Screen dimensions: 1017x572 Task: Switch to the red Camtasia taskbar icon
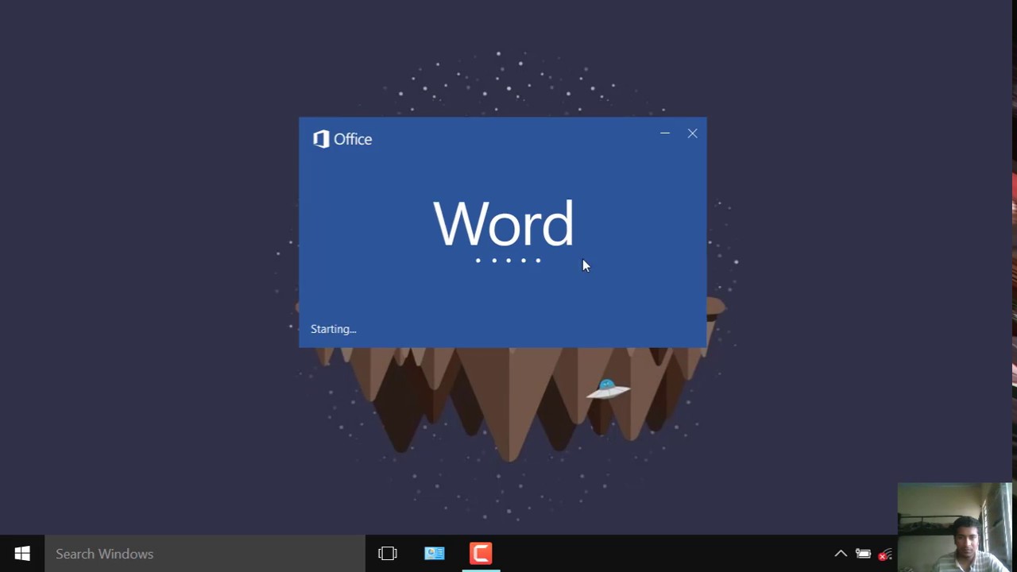[x=481, y=554]
